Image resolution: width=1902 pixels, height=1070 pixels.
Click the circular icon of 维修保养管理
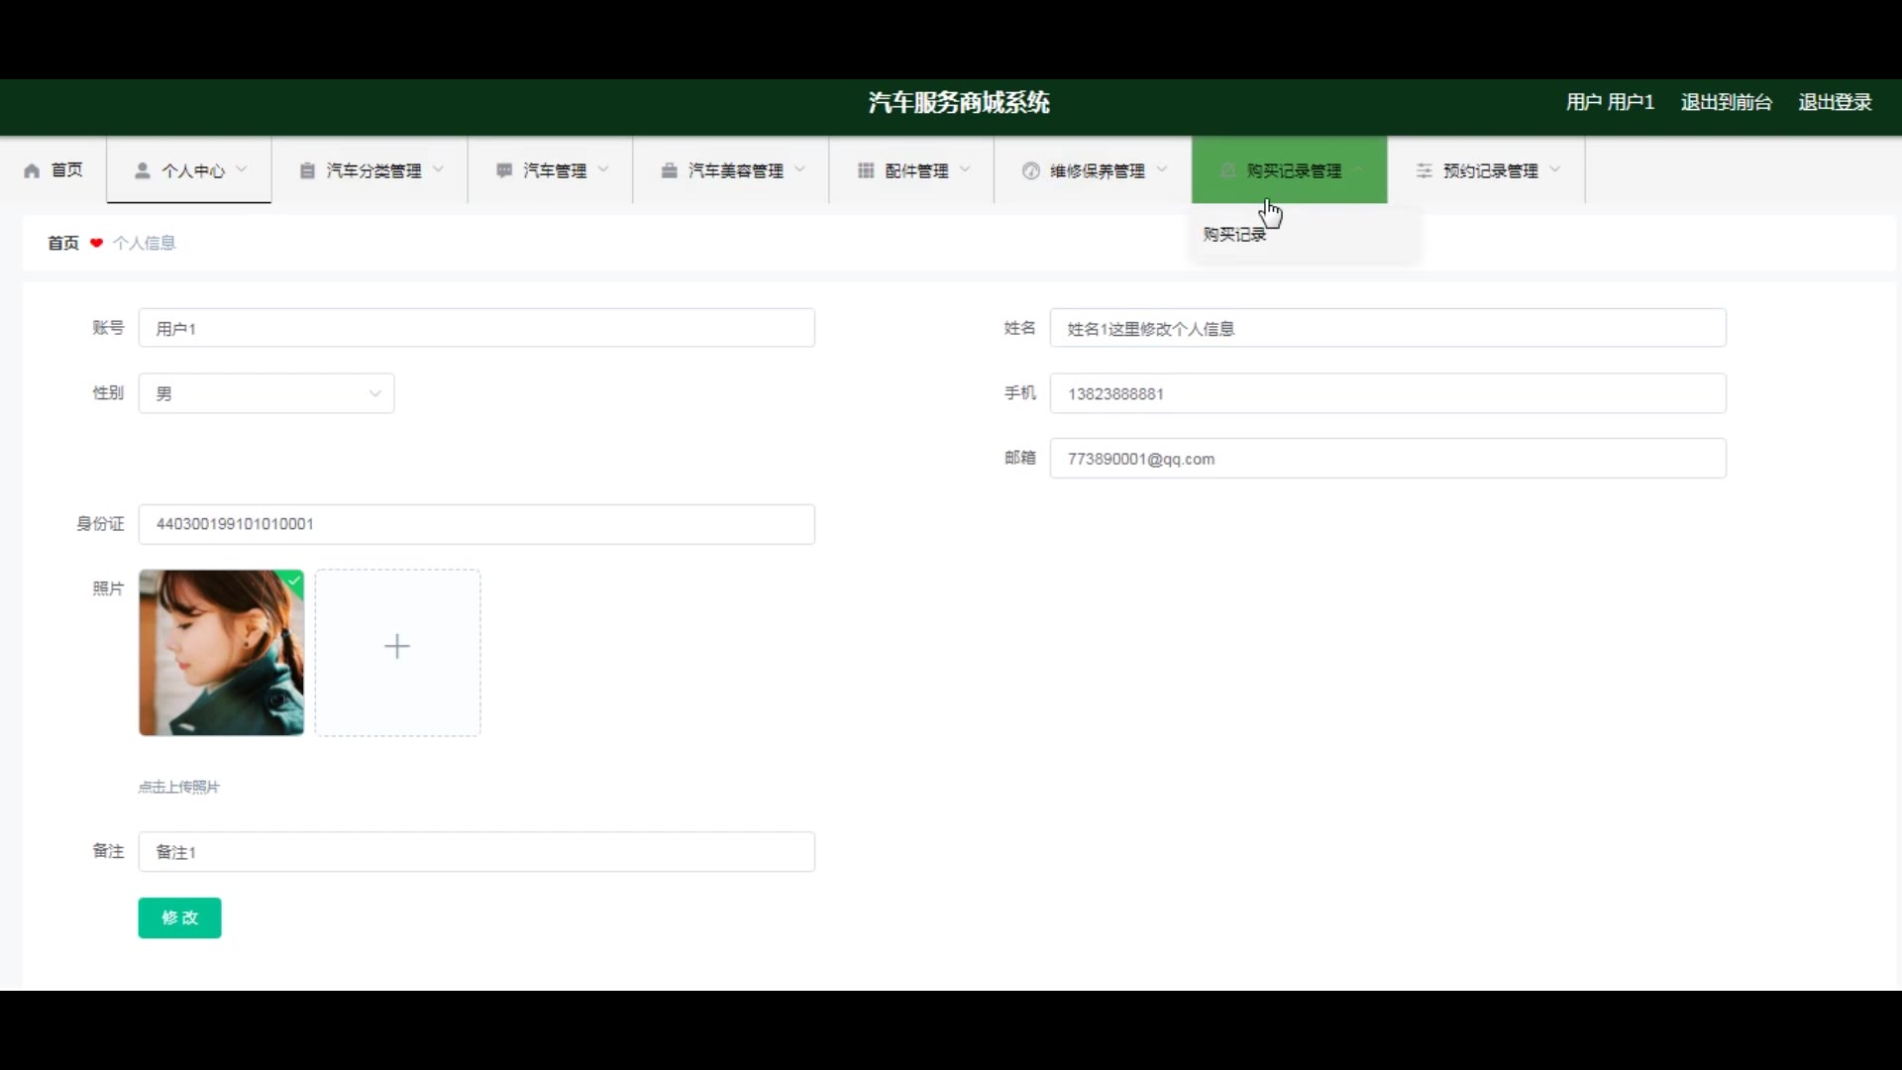[x=1031, y=171]
